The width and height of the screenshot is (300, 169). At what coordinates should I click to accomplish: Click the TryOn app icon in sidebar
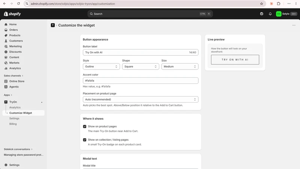[6, 102]
